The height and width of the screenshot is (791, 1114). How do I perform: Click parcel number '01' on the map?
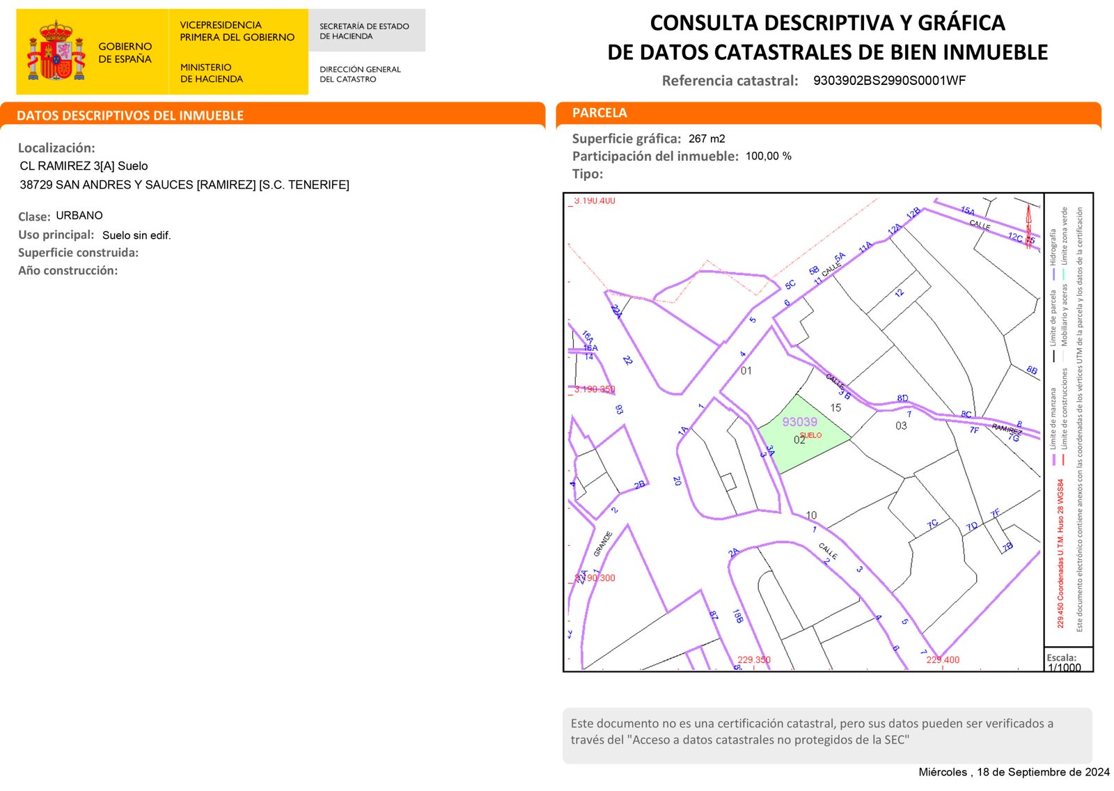pyautogui.click(x=746, y=371)
